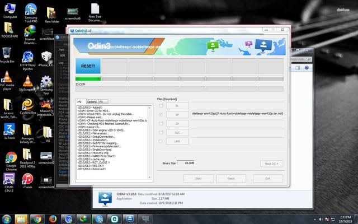358x224 pixels.
Task: Open File Explorer from taskbar
Action: click(x=21, y=219)
